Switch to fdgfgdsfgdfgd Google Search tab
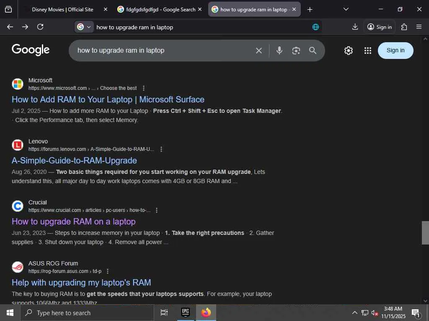This screenshot has height=321, width=429. click(x=160, y=10)
